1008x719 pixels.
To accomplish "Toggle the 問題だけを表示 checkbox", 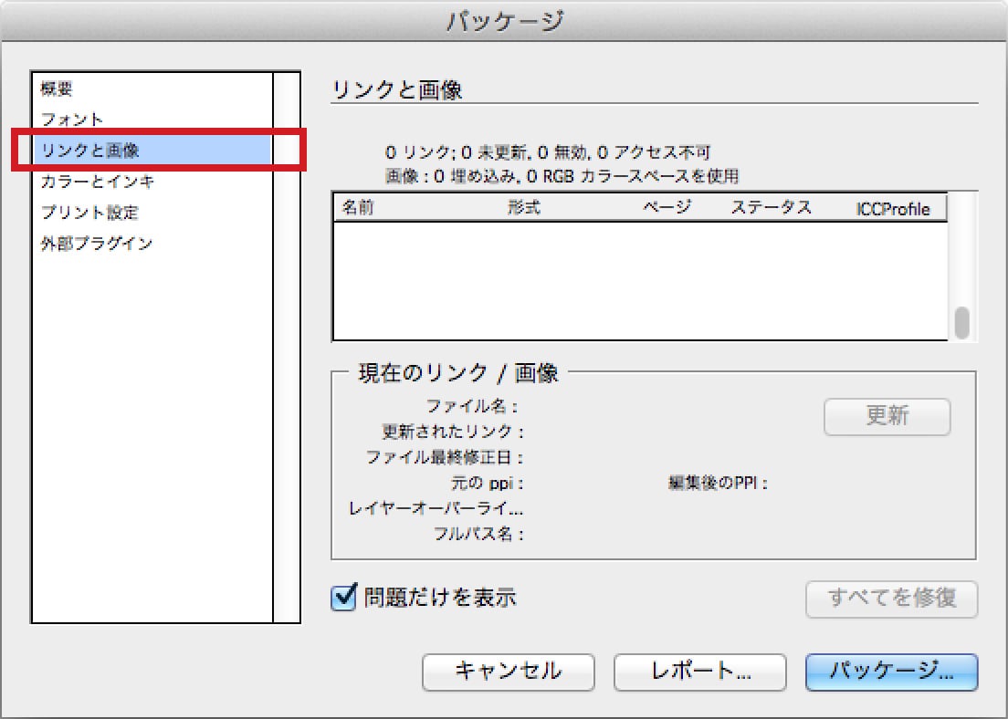I will 343,598.
